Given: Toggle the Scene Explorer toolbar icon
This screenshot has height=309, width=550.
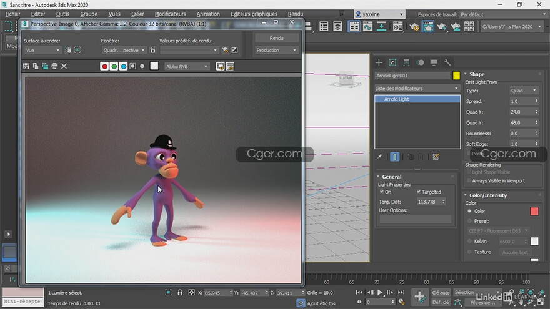Looking at the screenshot, I should (324, 27).
